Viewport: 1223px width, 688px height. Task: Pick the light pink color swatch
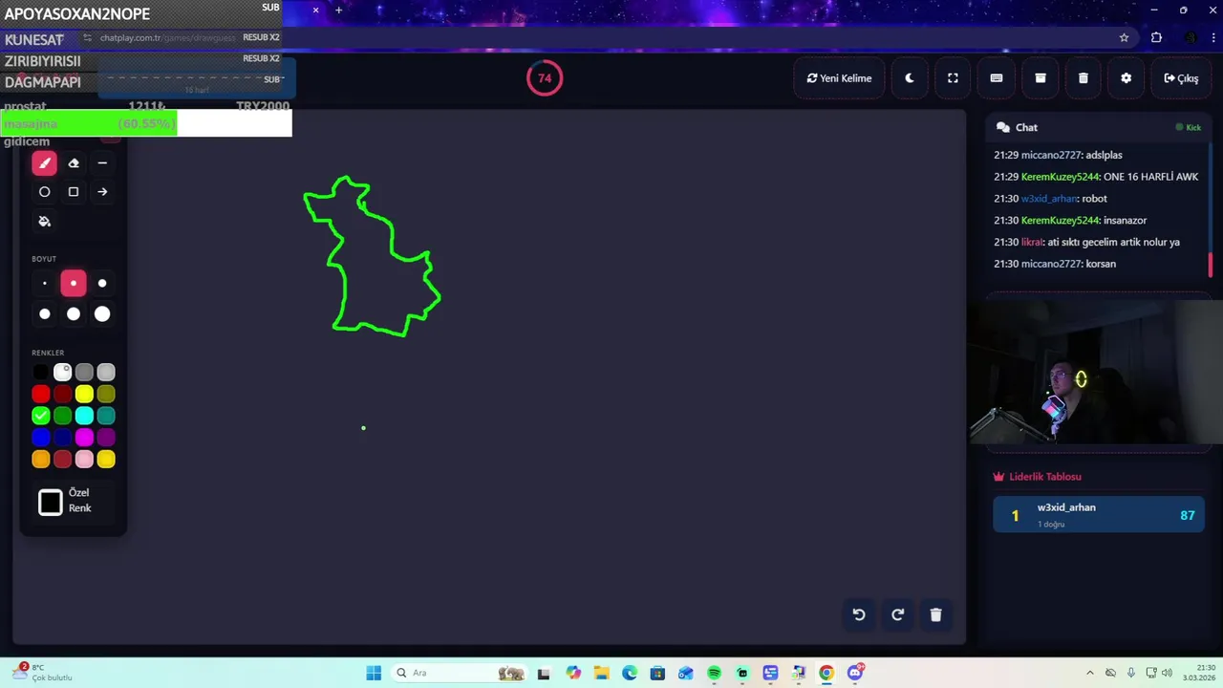tap(84, 460)
